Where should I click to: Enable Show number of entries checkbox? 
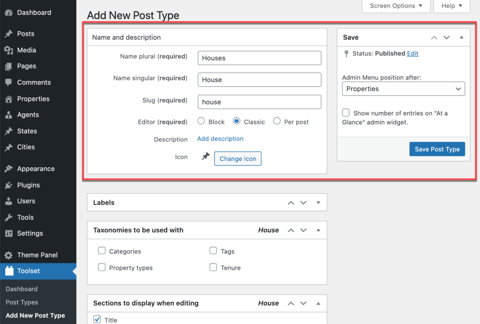pyautogui.click(x=346, y=113)
